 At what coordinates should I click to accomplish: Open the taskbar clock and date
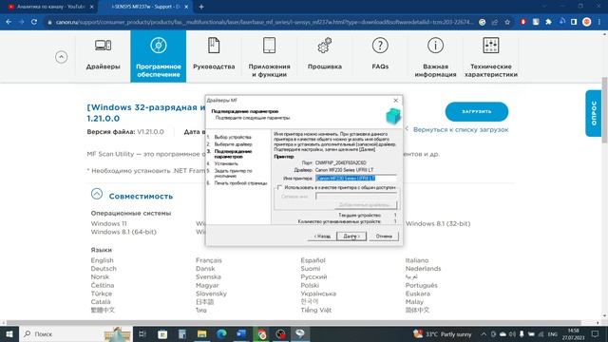574,333
